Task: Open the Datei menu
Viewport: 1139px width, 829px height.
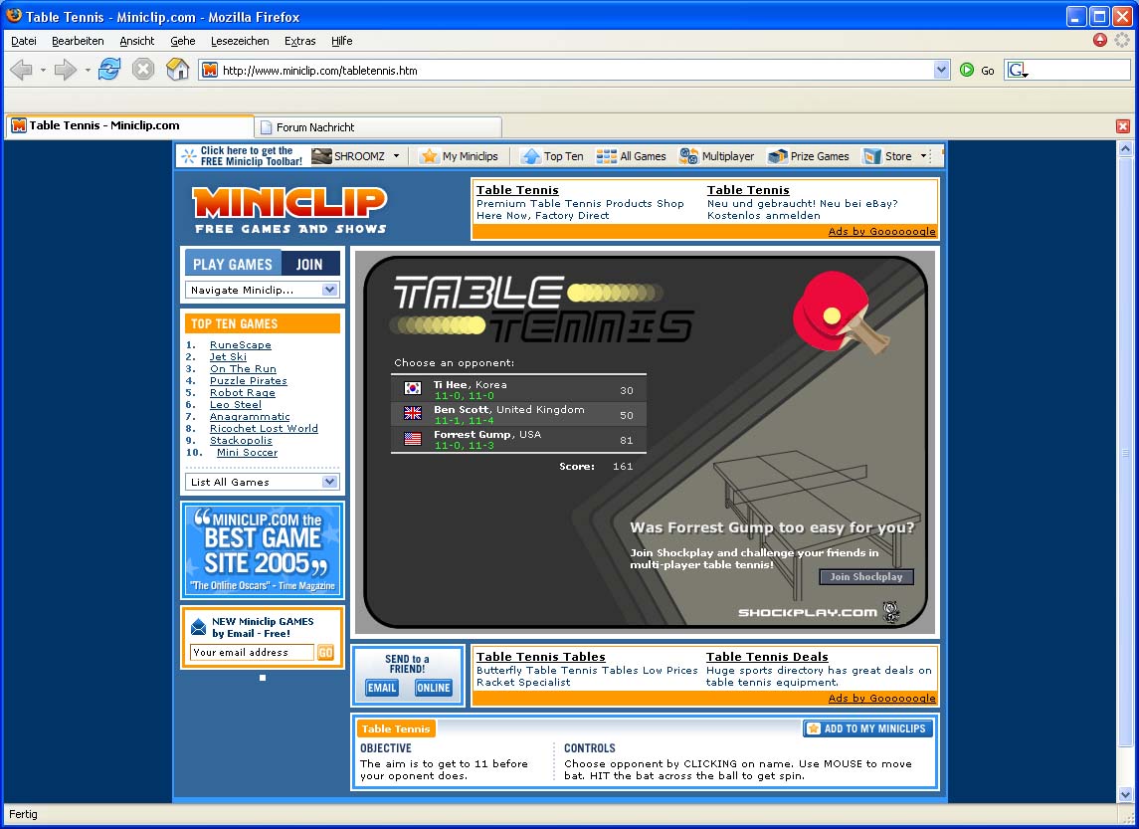Action: 24,41
